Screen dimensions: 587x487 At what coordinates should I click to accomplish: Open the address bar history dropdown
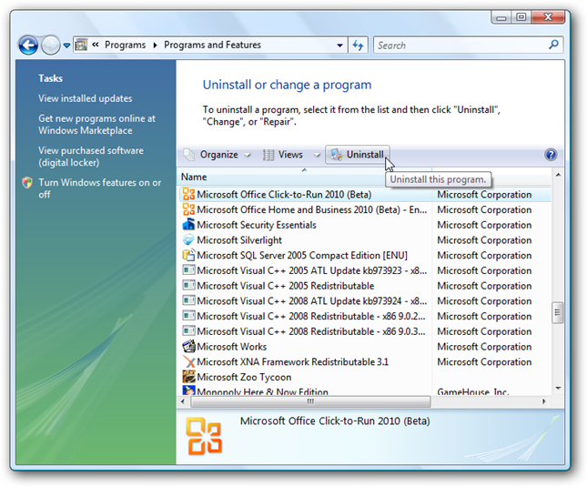(340, 46)
